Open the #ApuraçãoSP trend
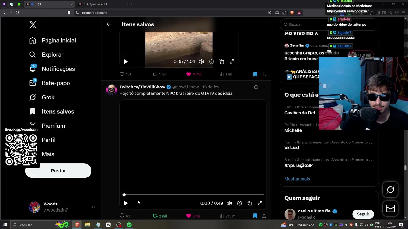 pyautogui.click(x=298, y=165)
